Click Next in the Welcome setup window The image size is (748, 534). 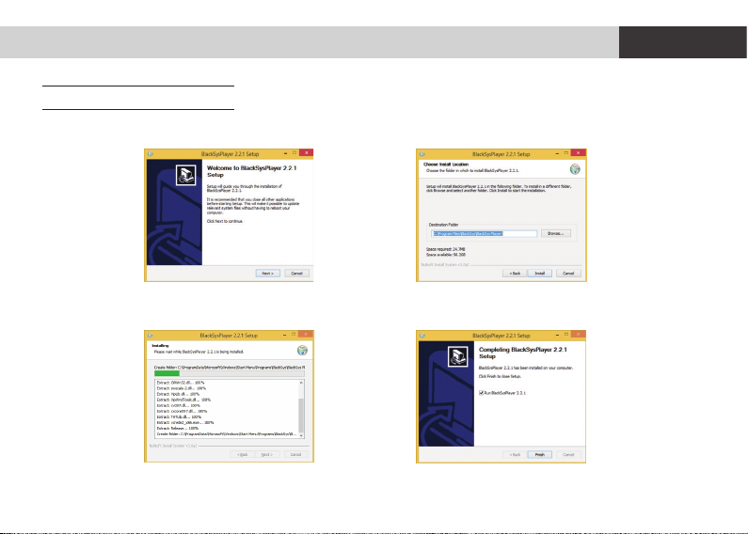pos(267,274)
